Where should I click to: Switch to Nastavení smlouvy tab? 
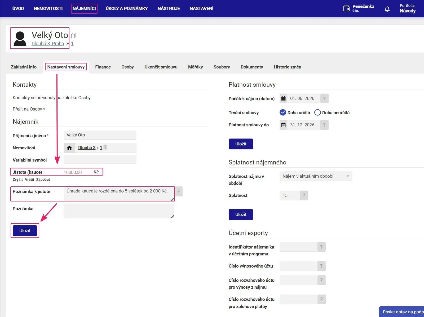(x=66, y=67)
